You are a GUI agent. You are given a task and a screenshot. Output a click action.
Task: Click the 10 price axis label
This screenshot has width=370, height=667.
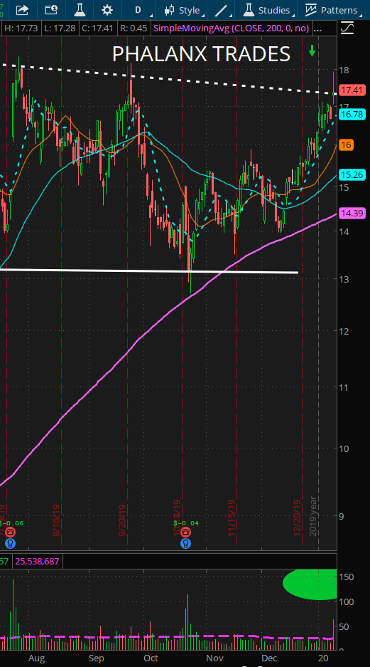pyautogui.click(x=344, y=448)
